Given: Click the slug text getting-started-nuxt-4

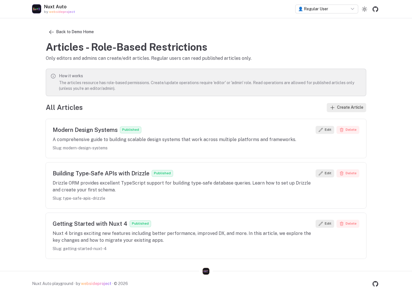Looking at the screenshot, I should click(x=85, y=249).
